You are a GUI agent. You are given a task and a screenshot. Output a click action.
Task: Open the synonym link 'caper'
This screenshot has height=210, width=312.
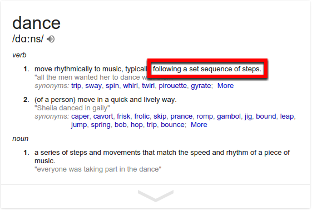point(80,116)
